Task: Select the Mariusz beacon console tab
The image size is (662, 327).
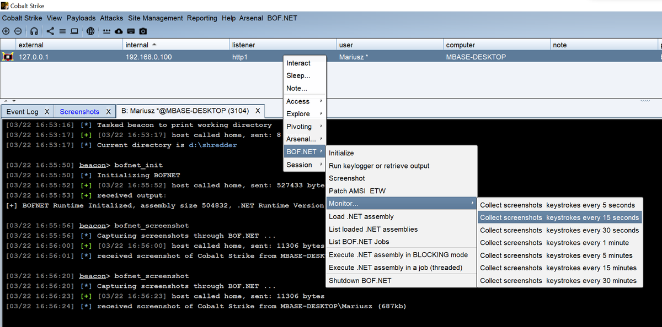Action: point(185,111)
